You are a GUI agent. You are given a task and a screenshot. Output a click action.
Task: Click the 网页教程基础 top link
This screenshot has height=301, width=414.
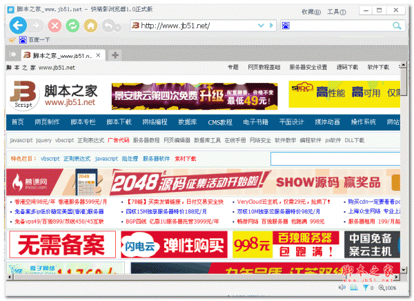(x=264, y=67)
